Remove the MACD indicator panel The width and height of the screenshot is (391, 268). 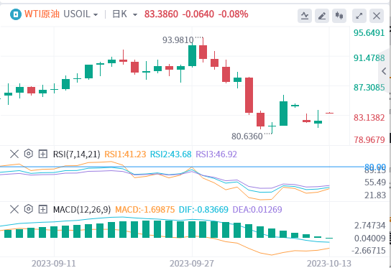click(14, 209)
